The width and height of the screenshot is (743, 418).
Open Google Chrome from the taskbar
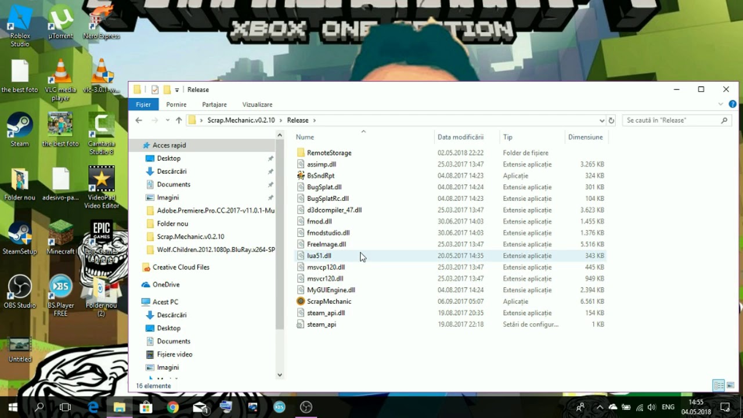point(172,408)
